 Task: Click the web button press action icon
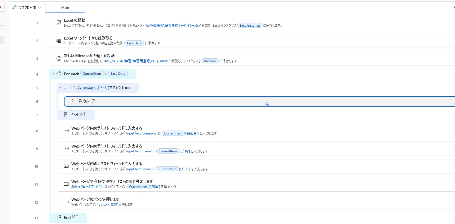click(66, 202)
